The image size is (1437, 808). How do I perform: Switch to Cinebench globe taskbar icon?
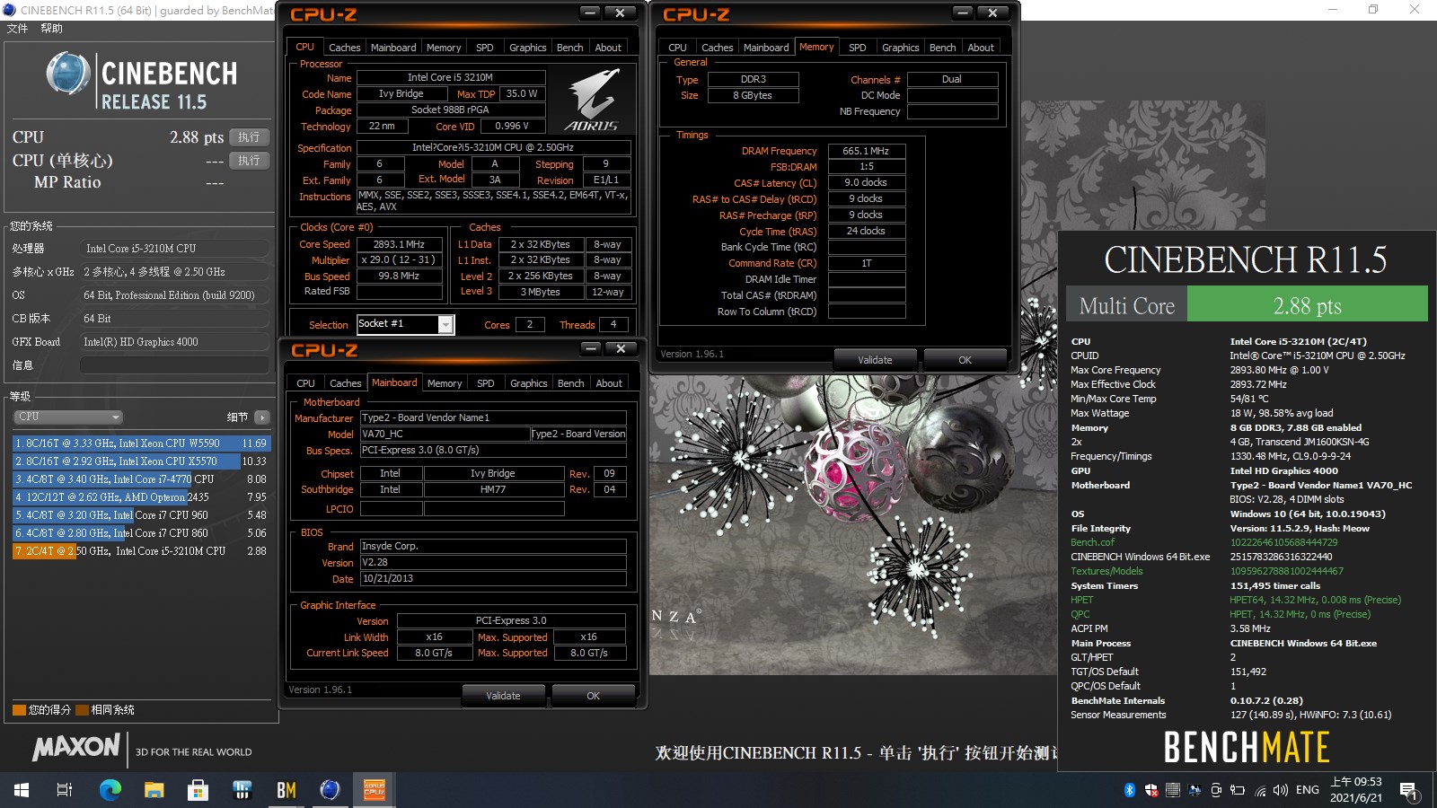tap(330, 790)
